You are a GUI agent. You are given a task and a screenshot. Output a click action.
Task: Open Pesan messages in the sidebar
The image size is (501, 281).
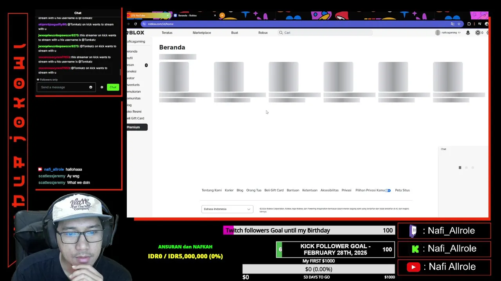[x=130, y=65]
